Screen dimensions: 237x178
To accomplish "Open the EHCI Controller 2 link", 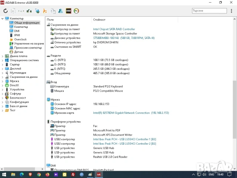I will tap(124, 144).
